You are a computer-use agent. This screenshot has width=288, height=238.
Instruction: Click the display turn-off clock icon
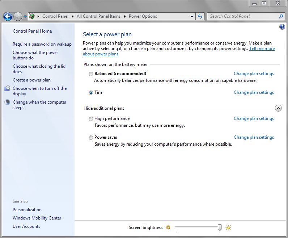point(7,88)
